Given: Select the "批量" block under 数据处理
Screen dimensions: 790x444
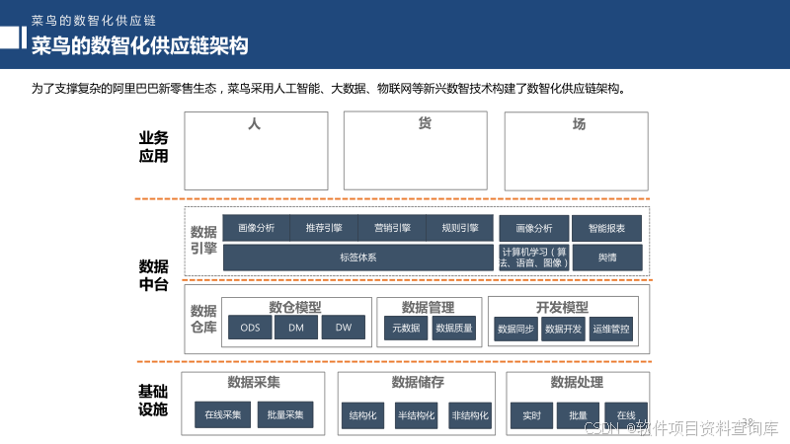Looking at the screenshot, I should tap(578, 415).
